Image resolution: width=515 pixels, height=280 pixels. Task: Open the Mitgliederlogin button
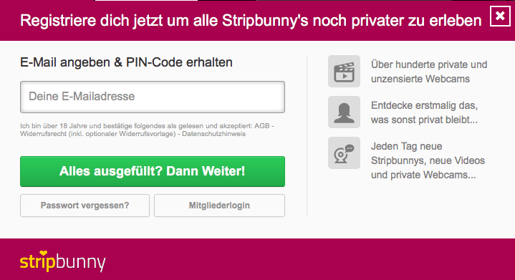pyautogui.click(x=219, y=206)
